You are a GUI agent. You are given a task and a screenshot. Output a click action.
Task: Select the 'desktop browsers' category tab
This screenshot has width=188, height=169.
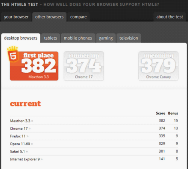click(21, 38)
